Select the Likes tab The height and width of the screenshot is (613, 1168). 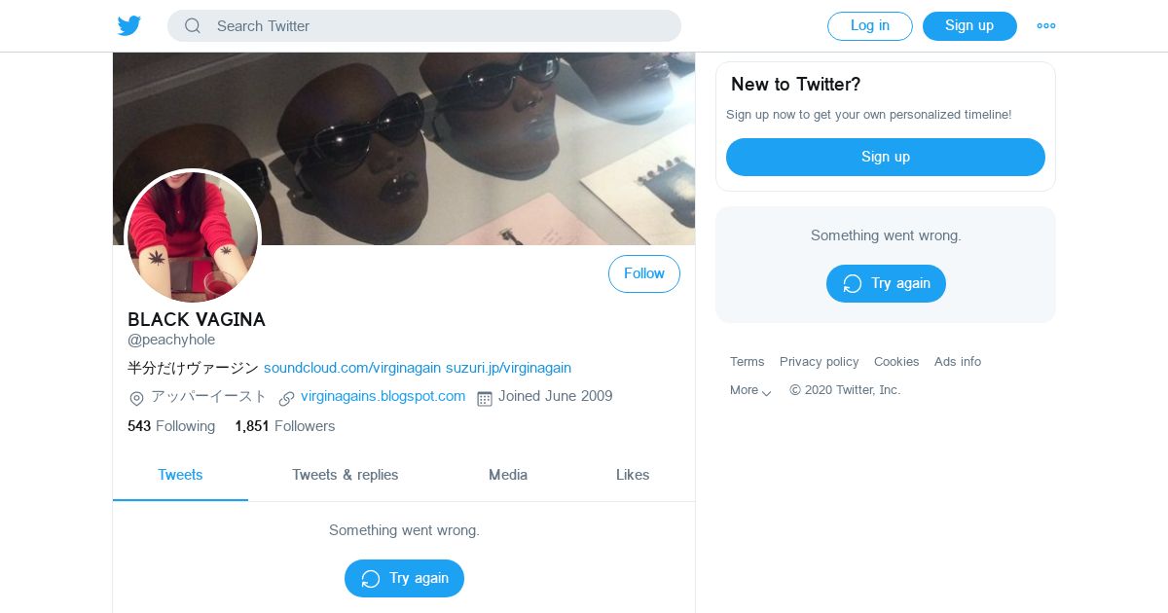[x=632, y=475]
